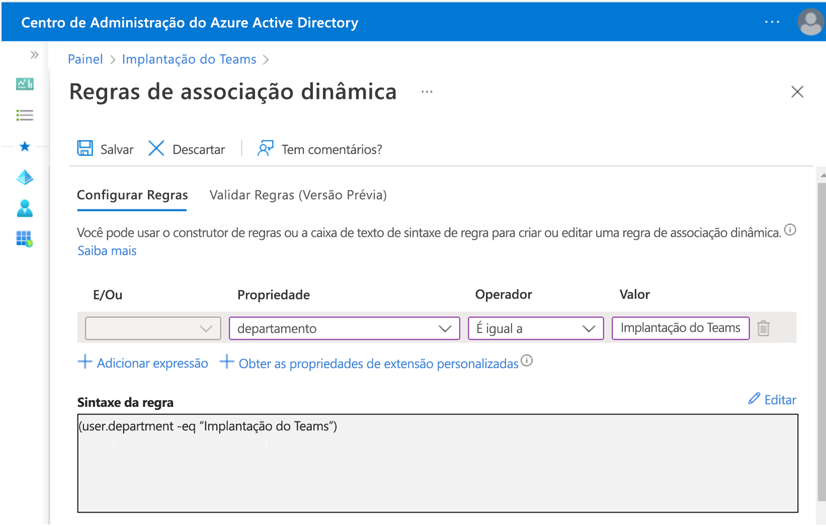
Task: Click the Propriedade column header
Action: [274, 295]
